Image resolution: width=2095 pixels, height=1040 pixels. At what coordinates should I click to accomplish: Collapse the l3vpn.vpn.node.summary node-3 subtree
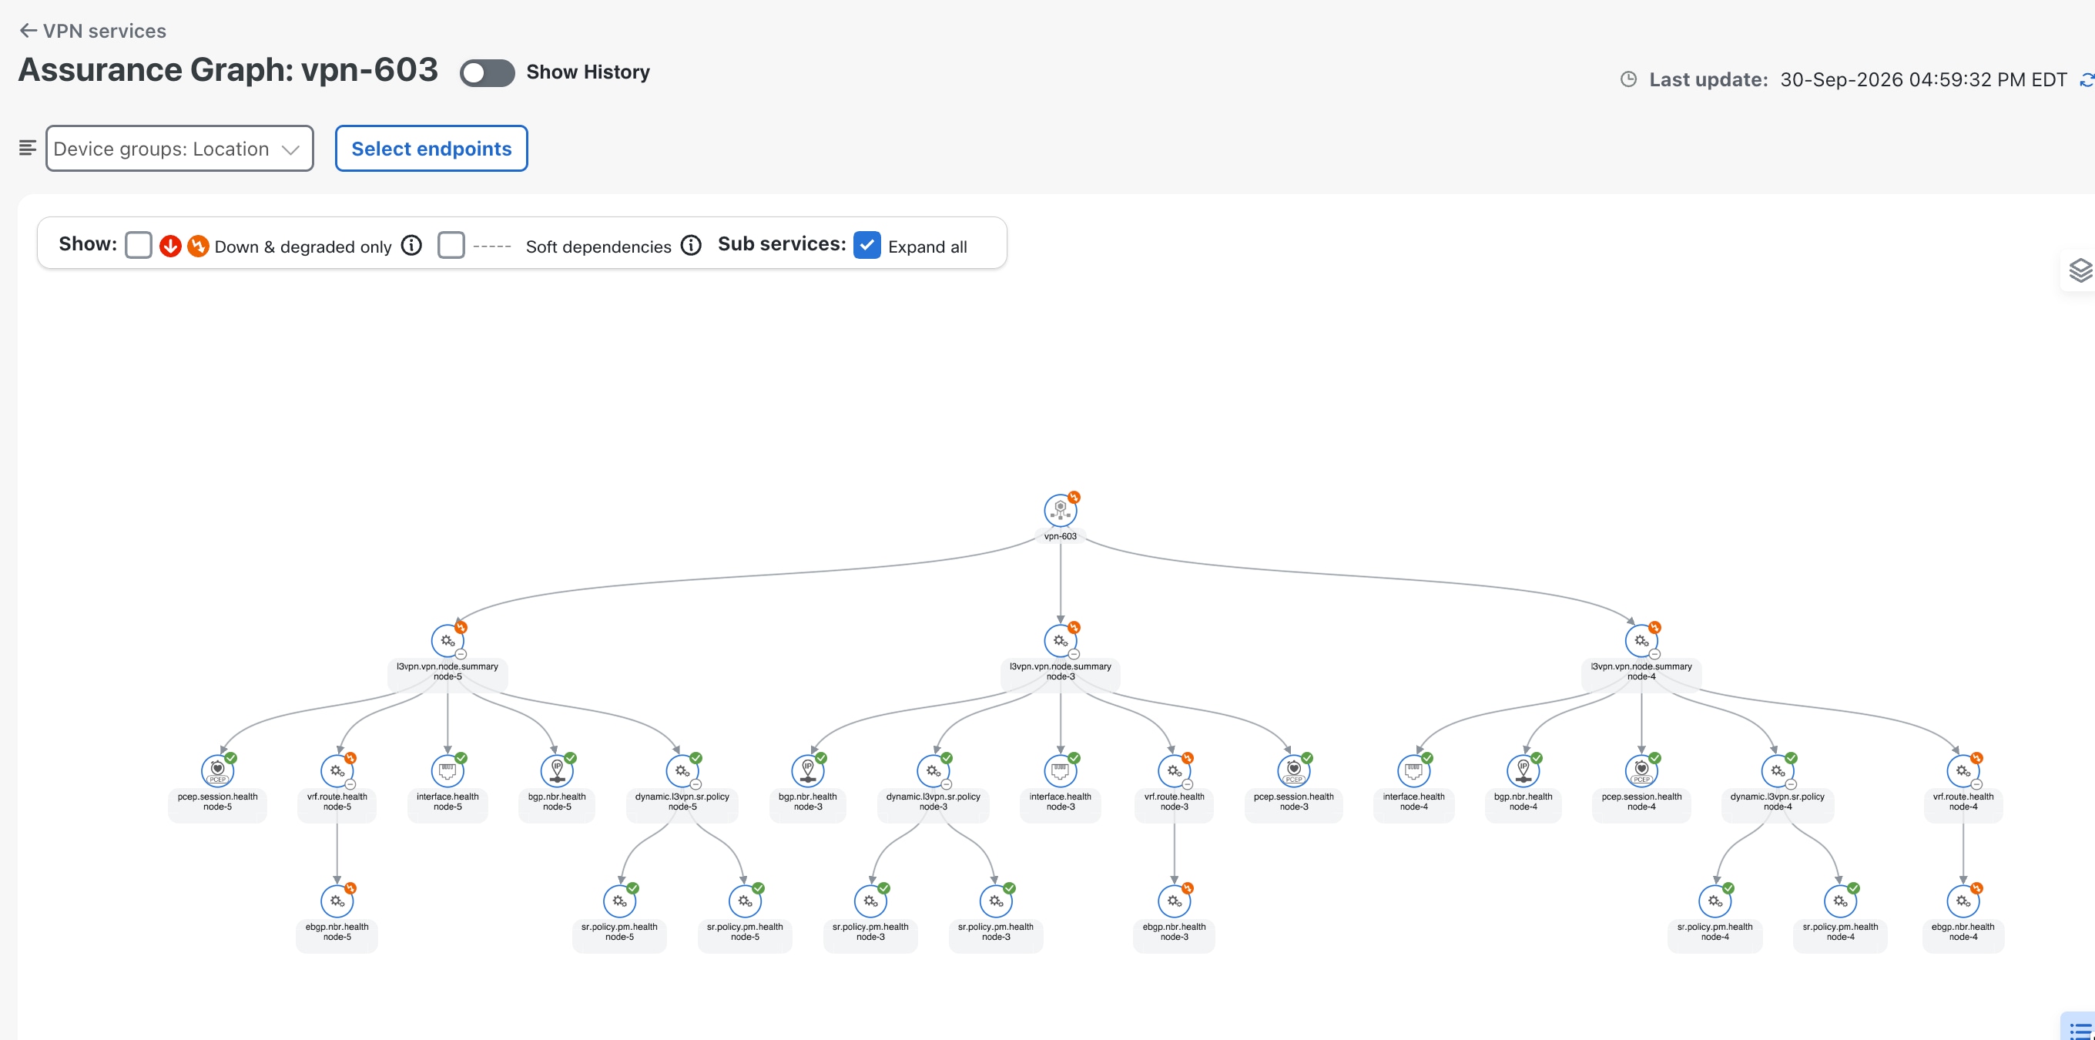[x=1074, y=654]
